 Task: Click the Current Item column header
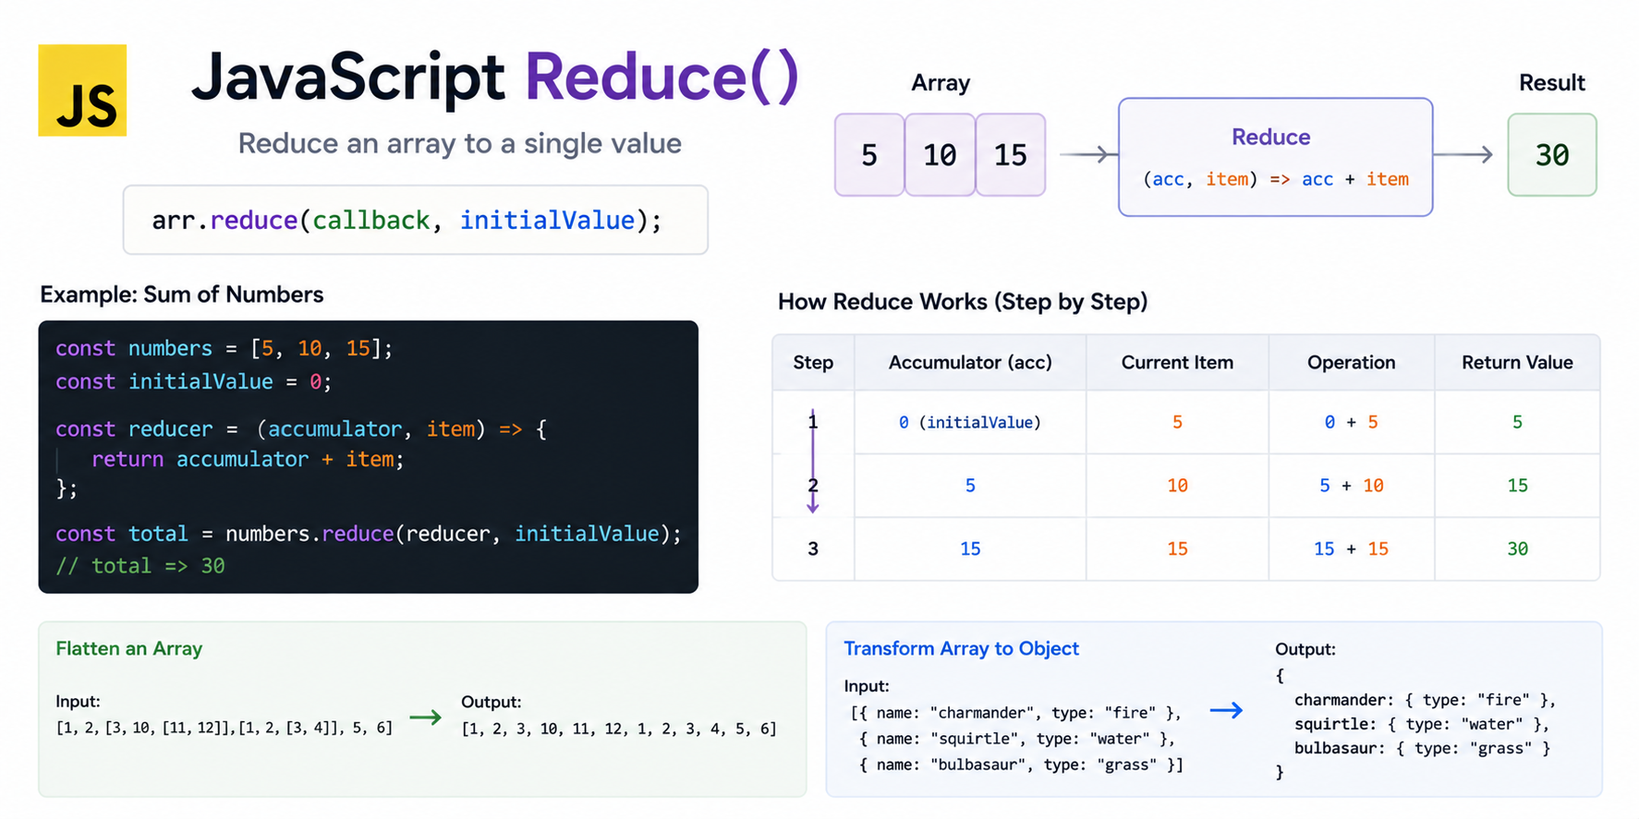click(1177, 363)
